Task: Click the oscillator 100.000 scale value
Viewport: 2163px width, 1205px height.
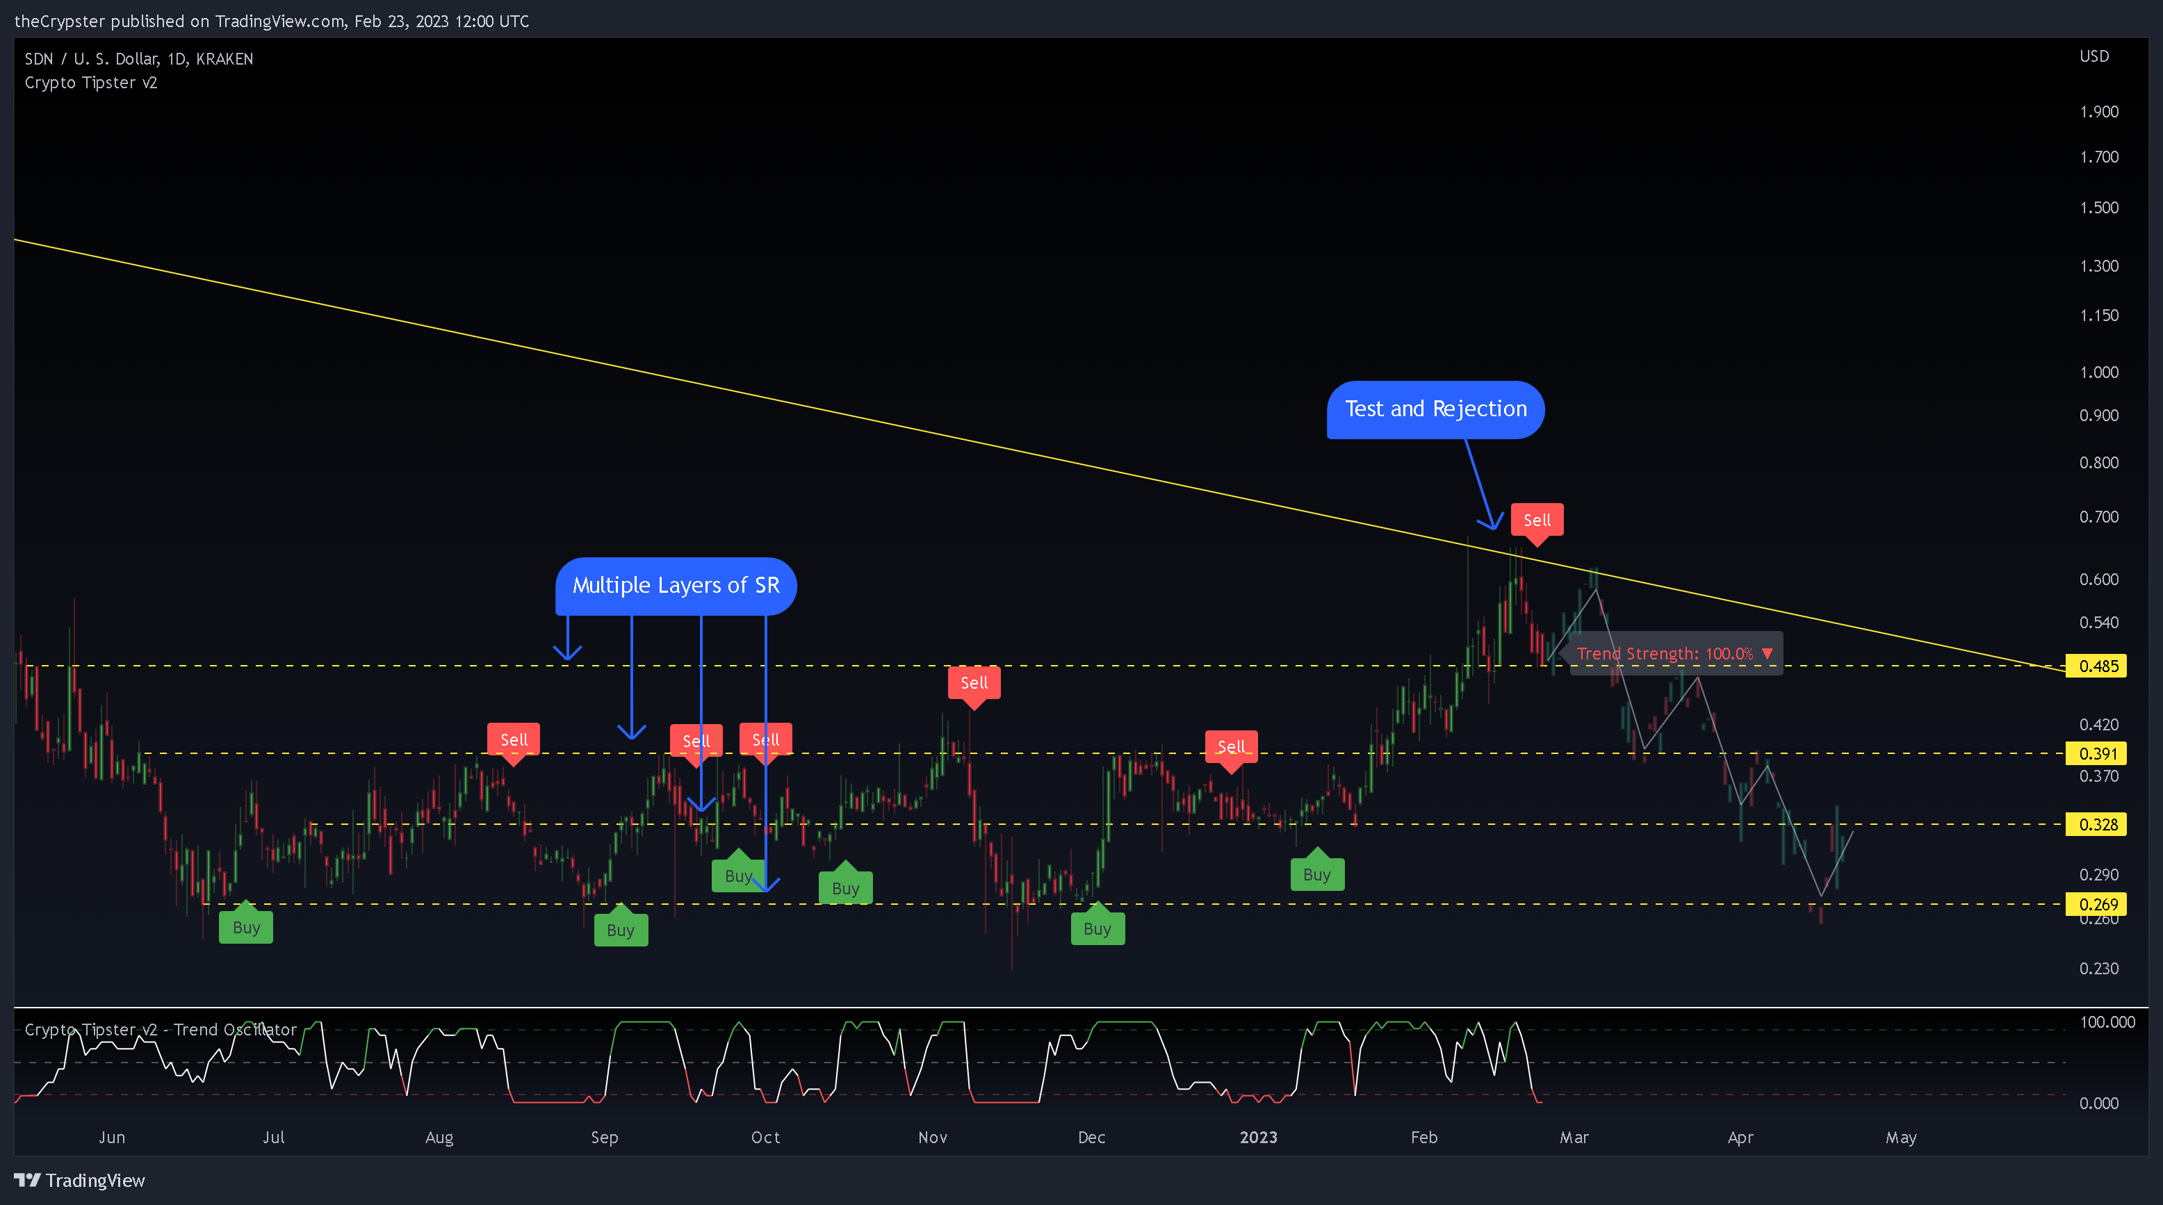Action: (x=2107, y=1022)
